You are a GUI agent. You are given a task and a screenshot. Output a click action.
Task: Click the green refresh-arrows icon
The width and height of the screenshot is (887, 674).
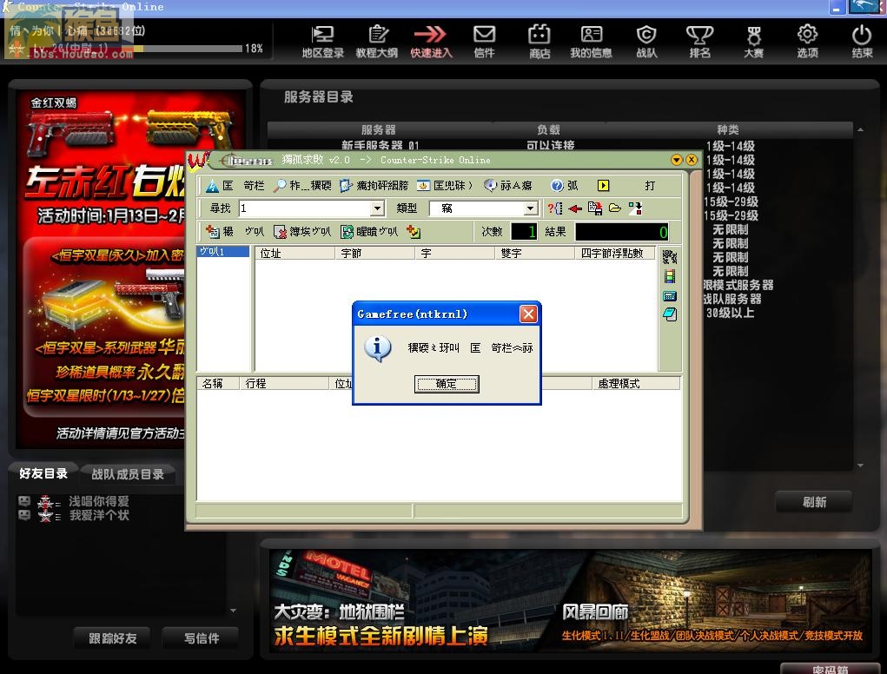[347, 232]
